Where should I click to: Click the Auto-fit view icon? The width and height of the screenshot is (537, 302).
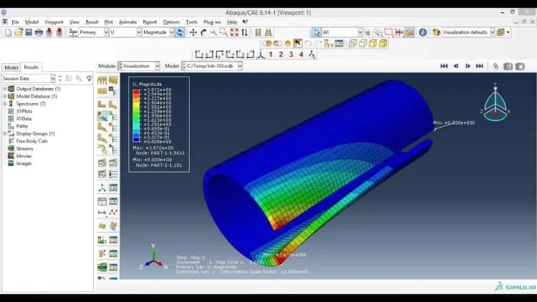click(234, 32)
